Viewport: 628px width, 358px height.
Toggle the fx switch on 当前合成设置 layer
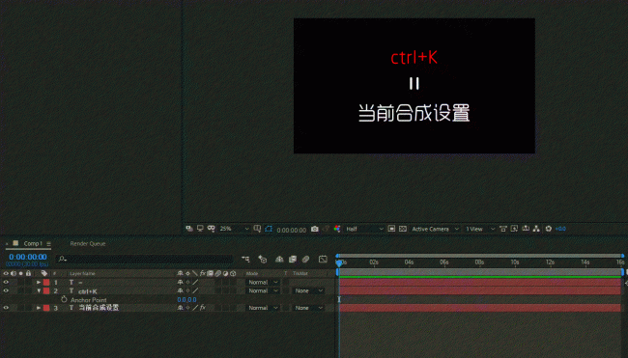(203, 308)
